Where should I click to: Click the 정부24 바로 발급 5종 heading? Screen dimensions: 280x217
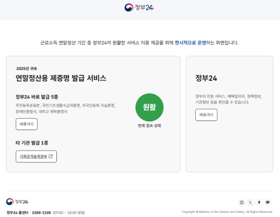[x=37, y=97]
